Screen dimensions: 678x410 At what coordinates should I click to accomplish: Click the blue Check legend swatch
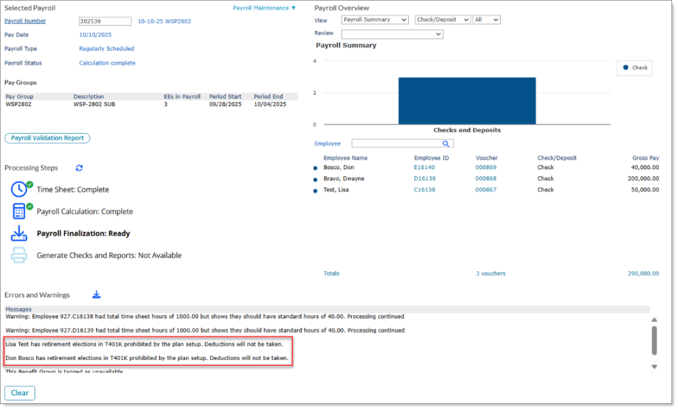click(625, 68)
